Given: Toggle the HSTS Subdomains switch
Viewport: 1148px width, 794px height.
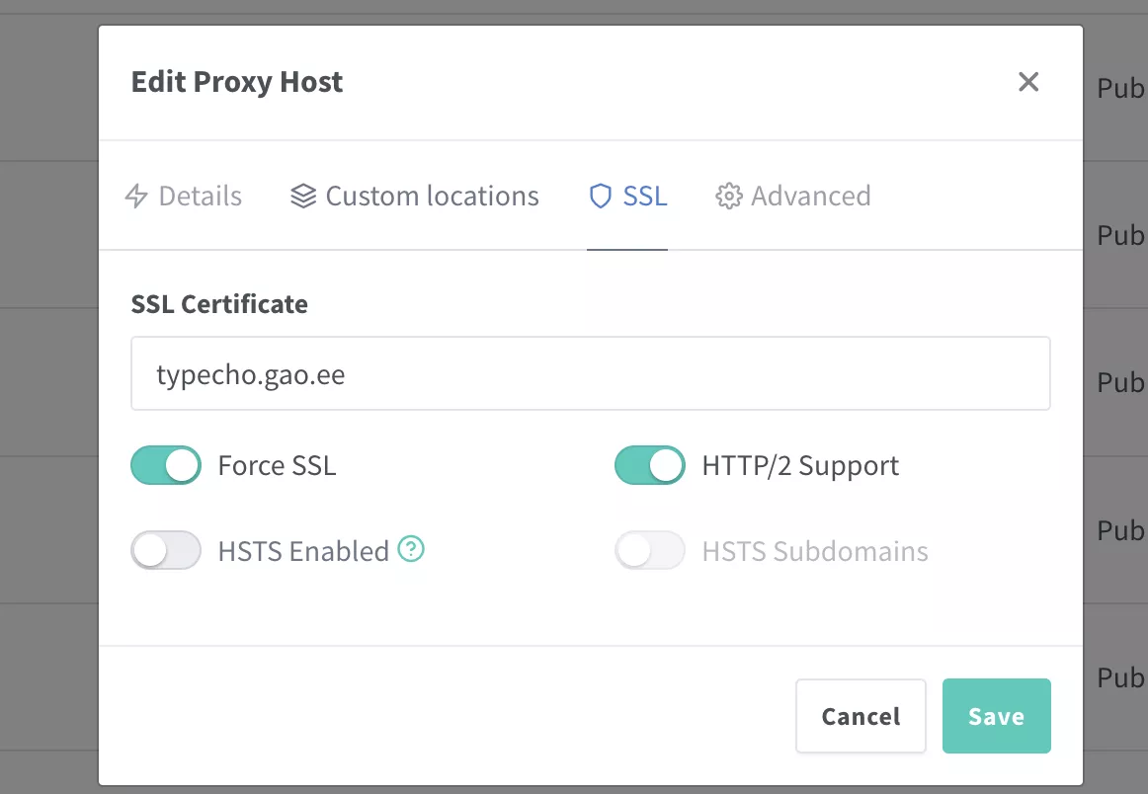Looking at the screenshot, I should tap(650, 550).
